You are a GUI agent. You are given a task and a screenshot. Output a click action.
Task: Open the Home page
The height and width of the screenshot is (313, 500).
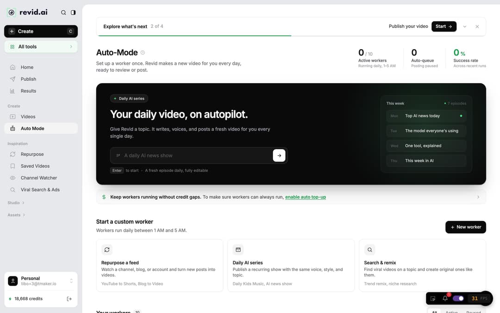tap(41, 67)
